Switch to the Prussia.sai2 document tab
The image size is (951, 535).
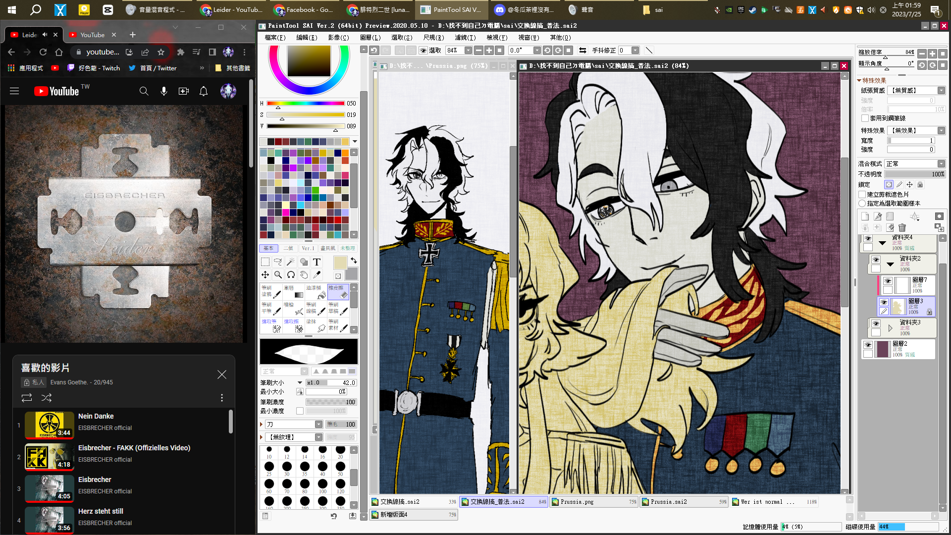[x=684, y=502]
